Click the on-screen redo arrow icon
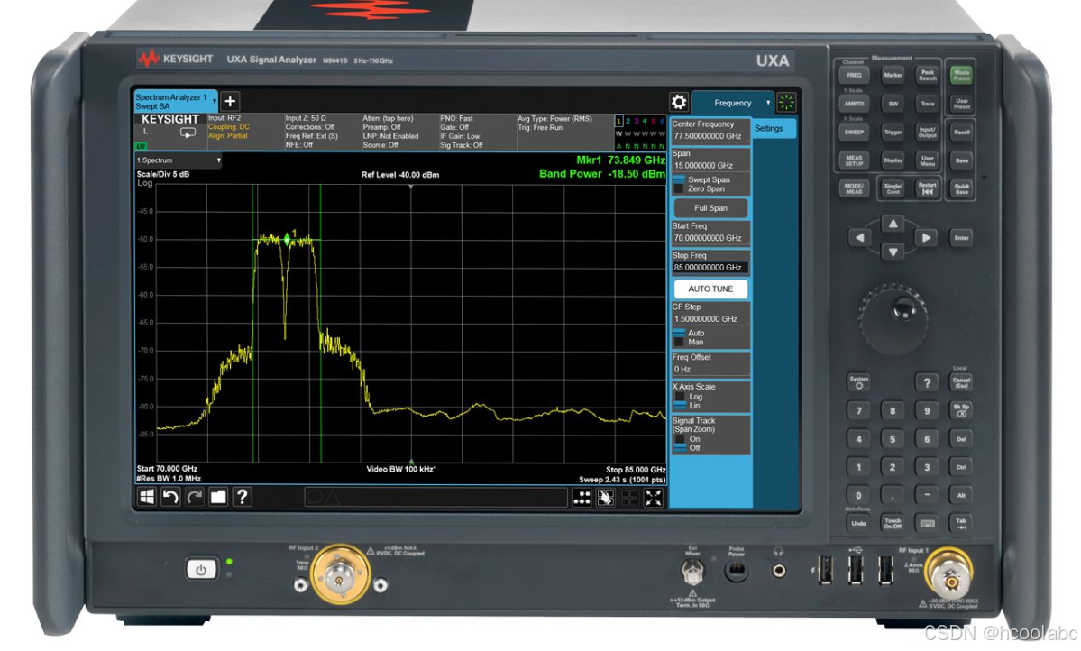This screenshot has width=1081, height=651. click(195, 497)
